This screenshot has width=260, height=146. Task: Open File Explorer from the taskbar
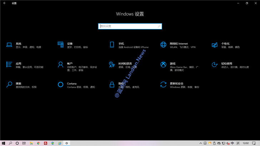31,143
